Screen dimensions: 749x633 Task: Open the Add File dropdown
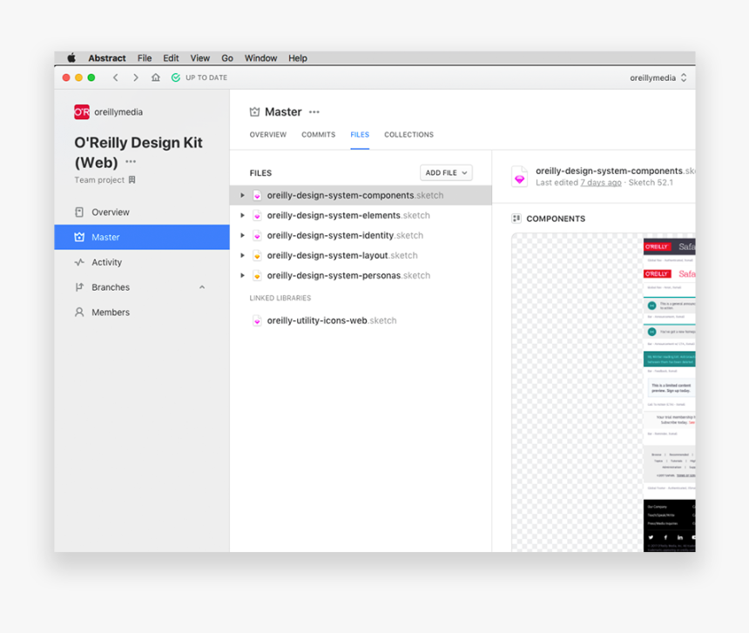point(446,172)
